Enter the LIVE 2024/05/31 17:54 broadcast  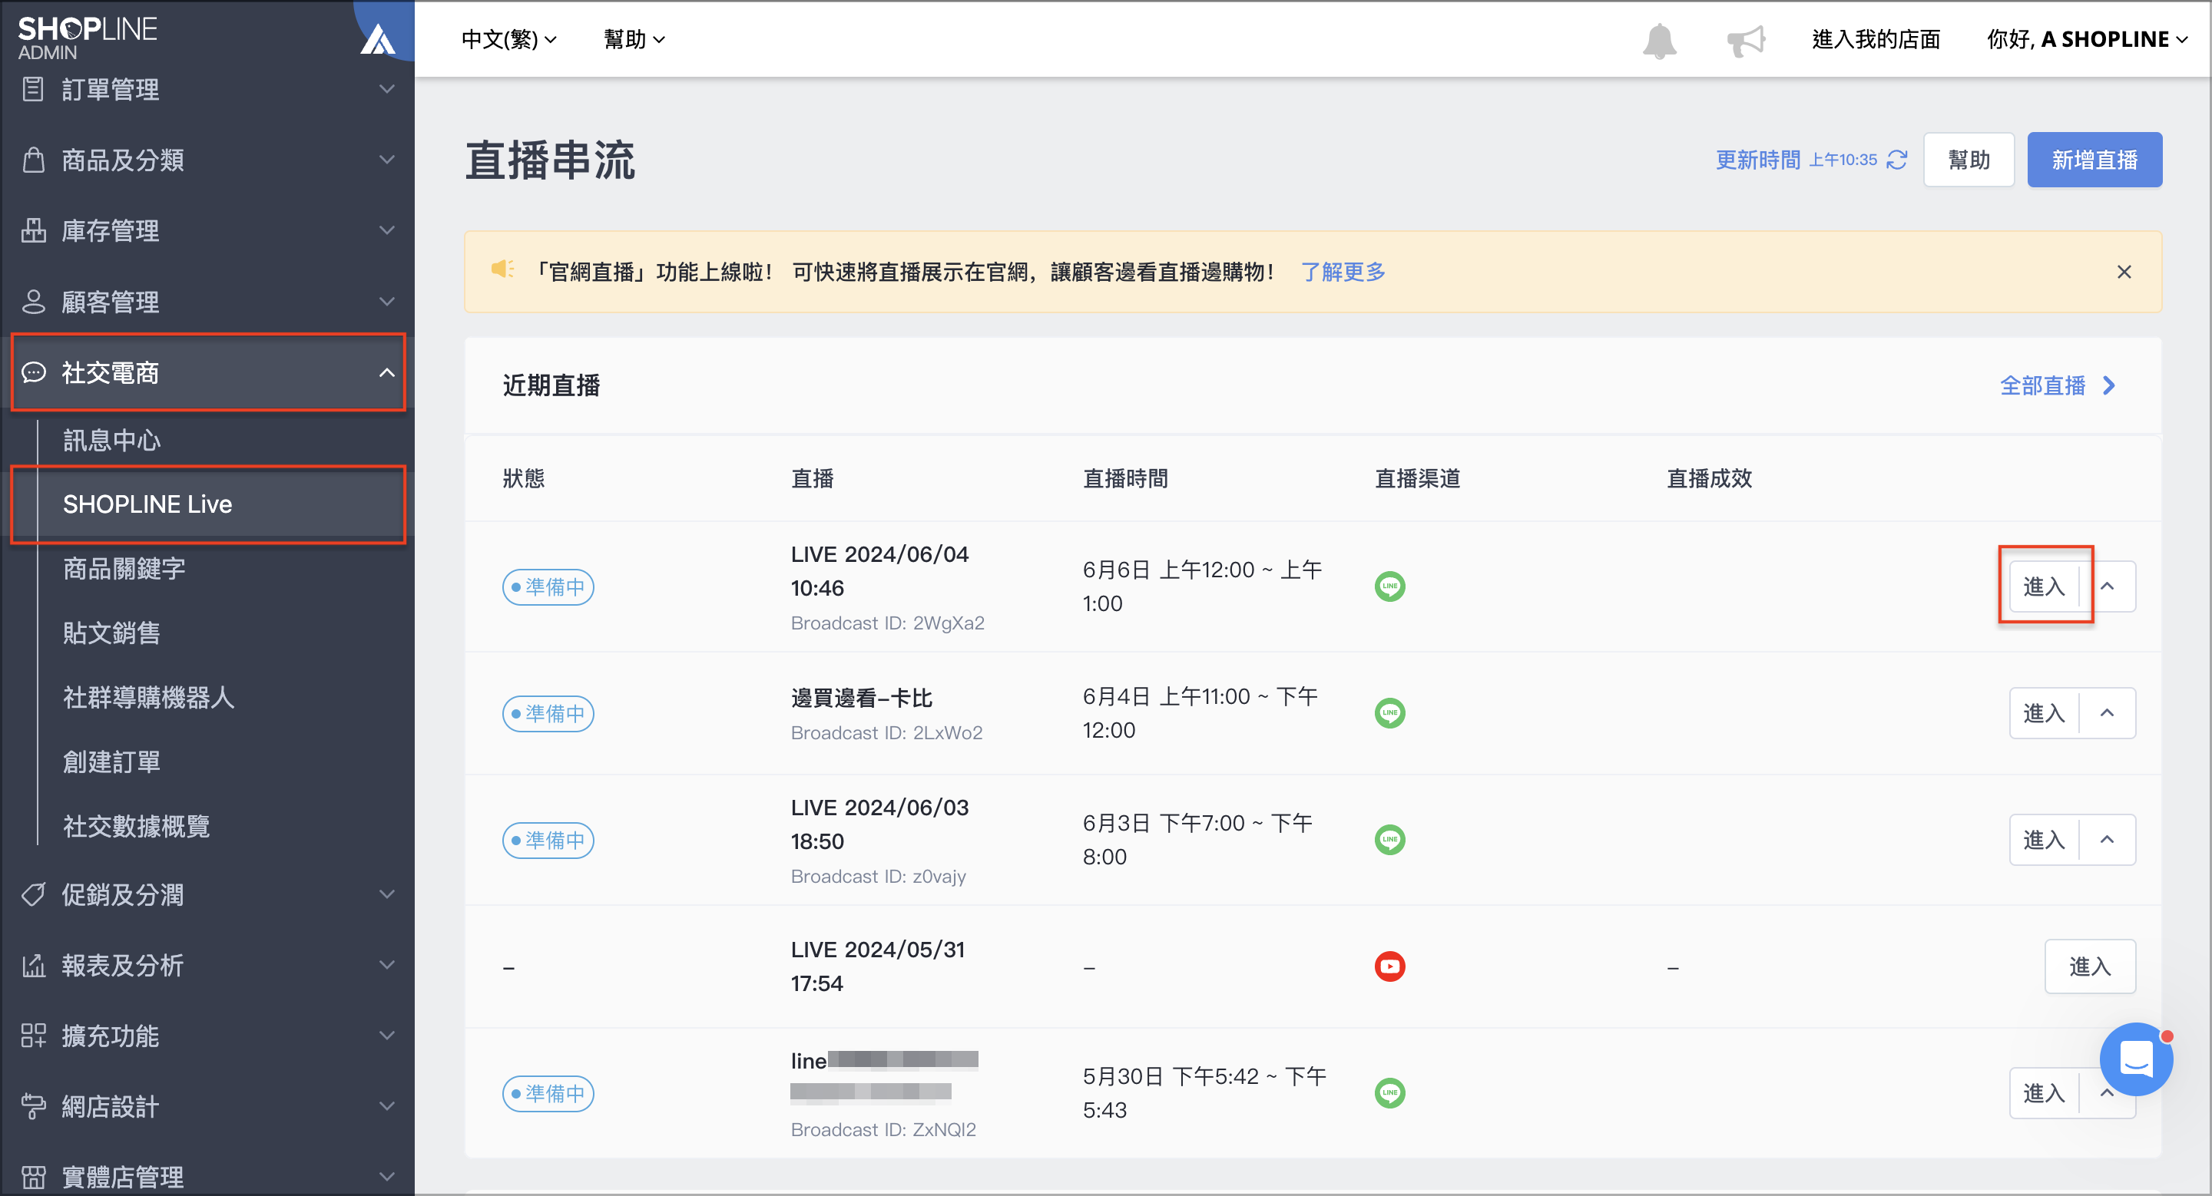click(2089, 967)
